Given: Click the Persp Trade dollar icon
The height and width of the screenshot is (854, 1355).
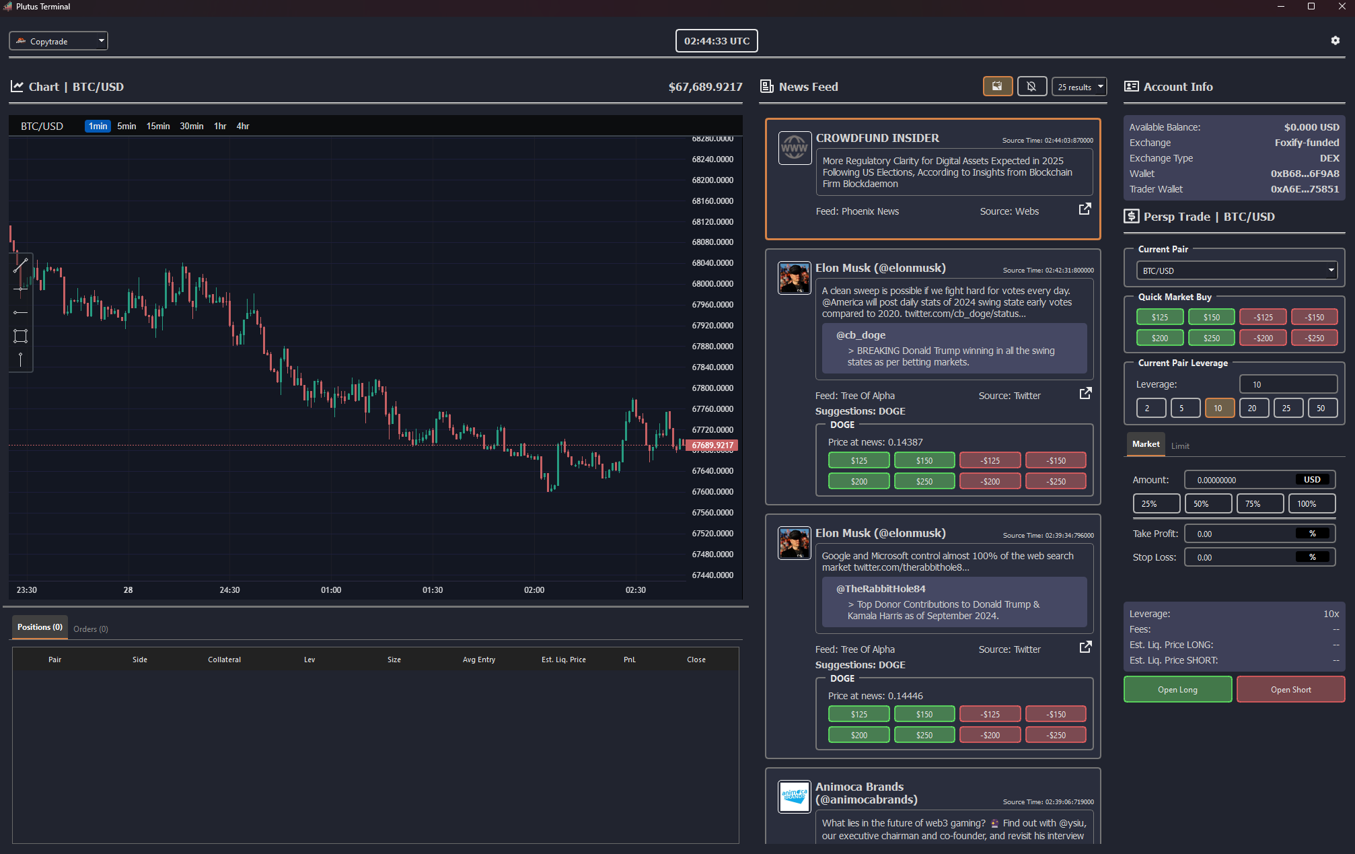Looking at the screenshot, I should click(x=1132, y=216).
